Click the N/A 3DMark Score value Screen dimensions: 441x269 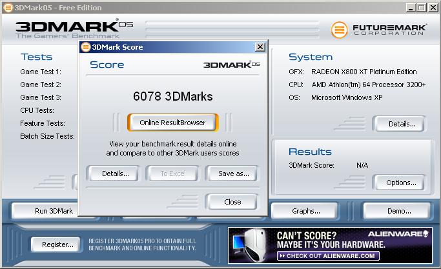coord(362,165)
